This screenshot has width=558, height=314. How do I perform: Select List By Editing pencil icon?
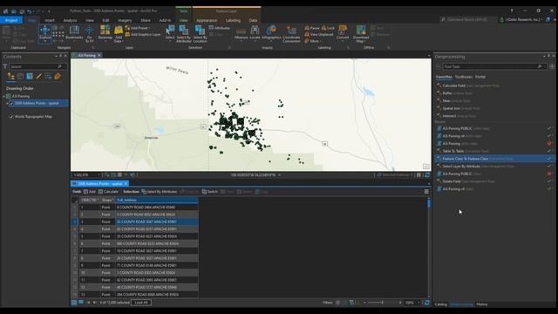(38, 76)
